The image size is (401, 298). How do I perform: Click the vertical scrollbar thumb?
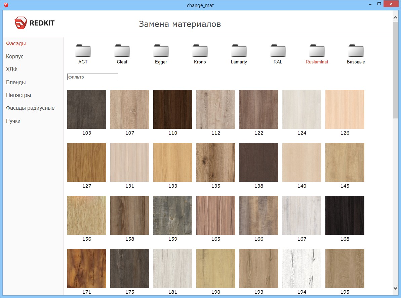[395, 70]
